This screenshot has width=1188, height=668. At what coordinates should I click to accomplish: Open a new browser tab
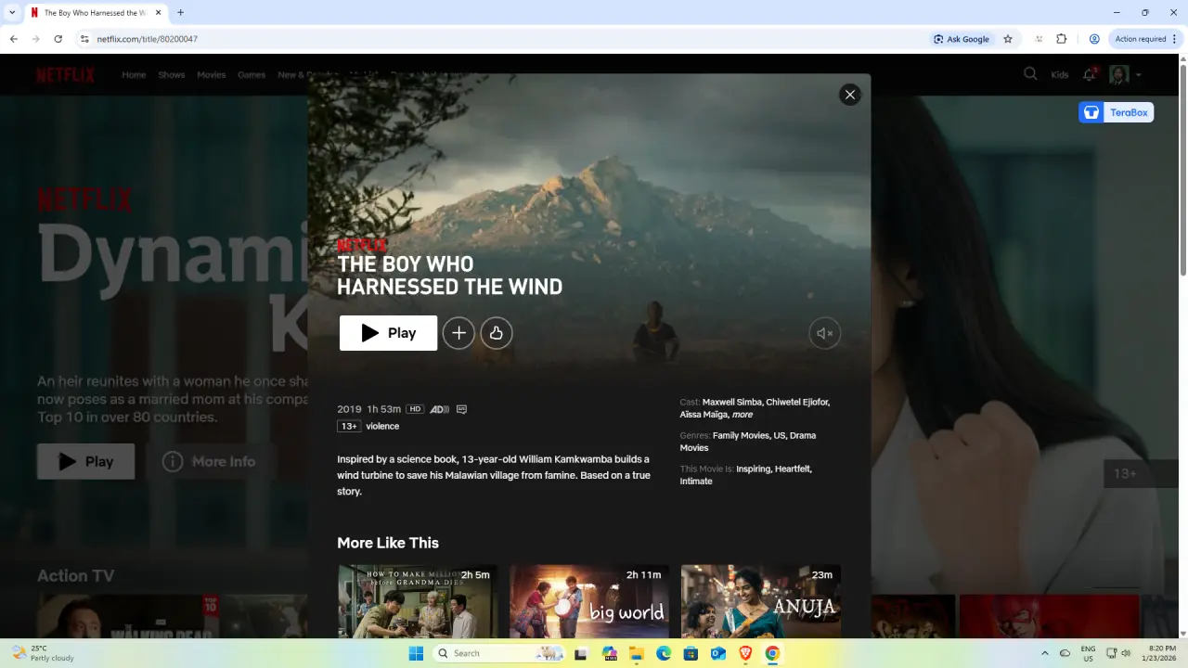pyautogui.click(x=180, y=13)
